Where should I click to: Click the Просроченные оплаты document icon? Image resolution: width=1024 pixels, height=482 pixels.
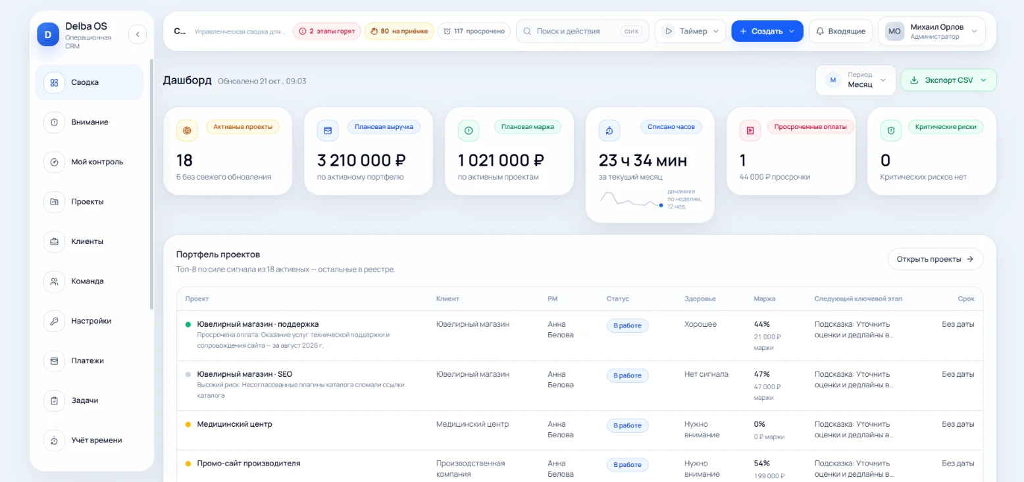750,131
